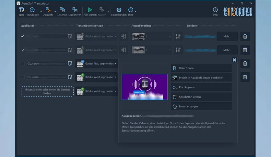This screenshot has height=157, width=271.
Task: Click the second row output template thumbnail
Action: click(x=138, y=50)
